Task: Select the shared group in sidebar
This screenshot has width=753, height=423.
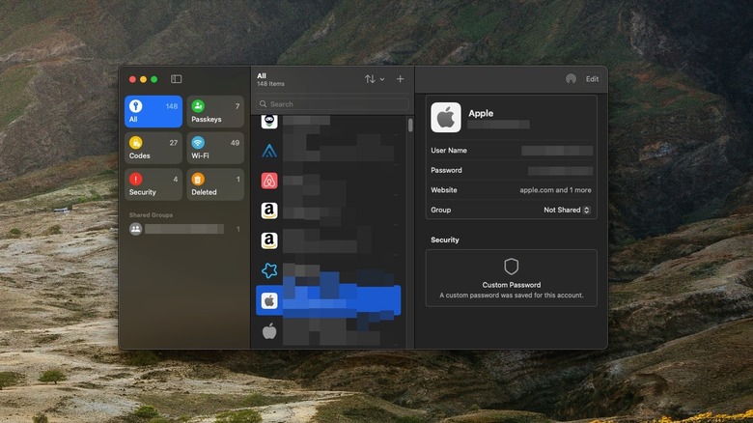Action: coord(183,229)
